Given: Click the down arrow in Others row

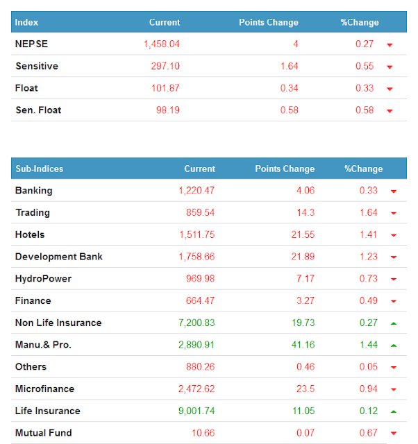Looking at the screenshot, I should (x=394, y=368).
